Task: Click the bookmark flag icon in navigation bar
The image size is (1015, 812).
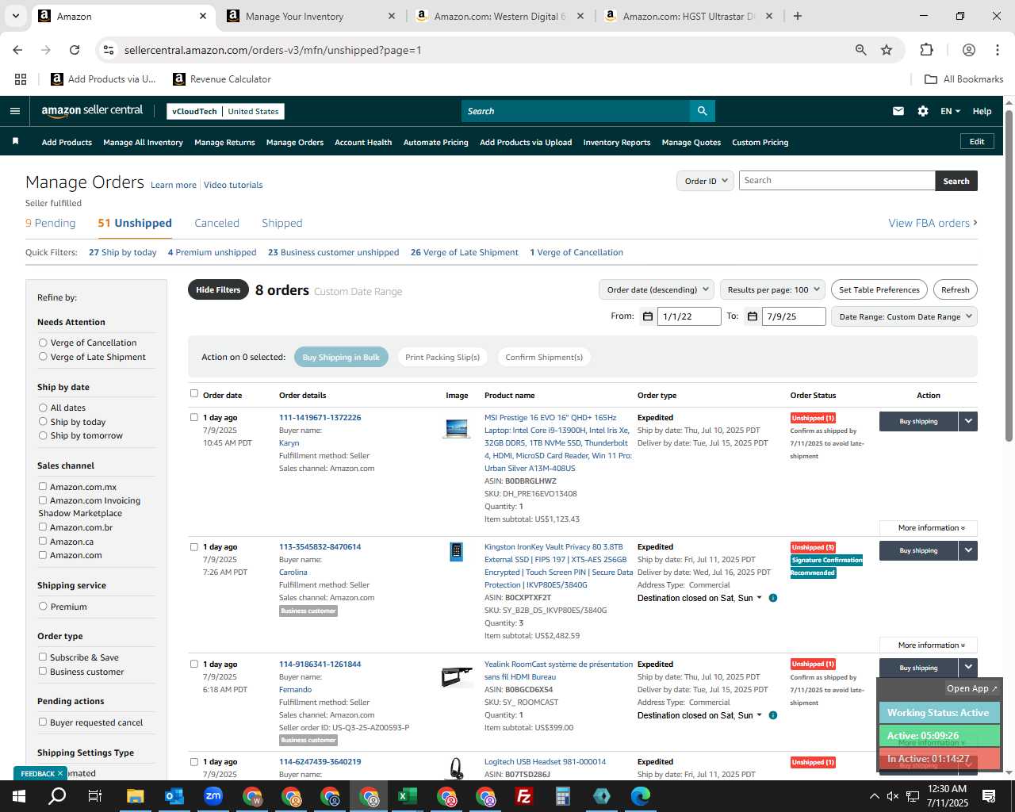Action: [x=15, y=141]
